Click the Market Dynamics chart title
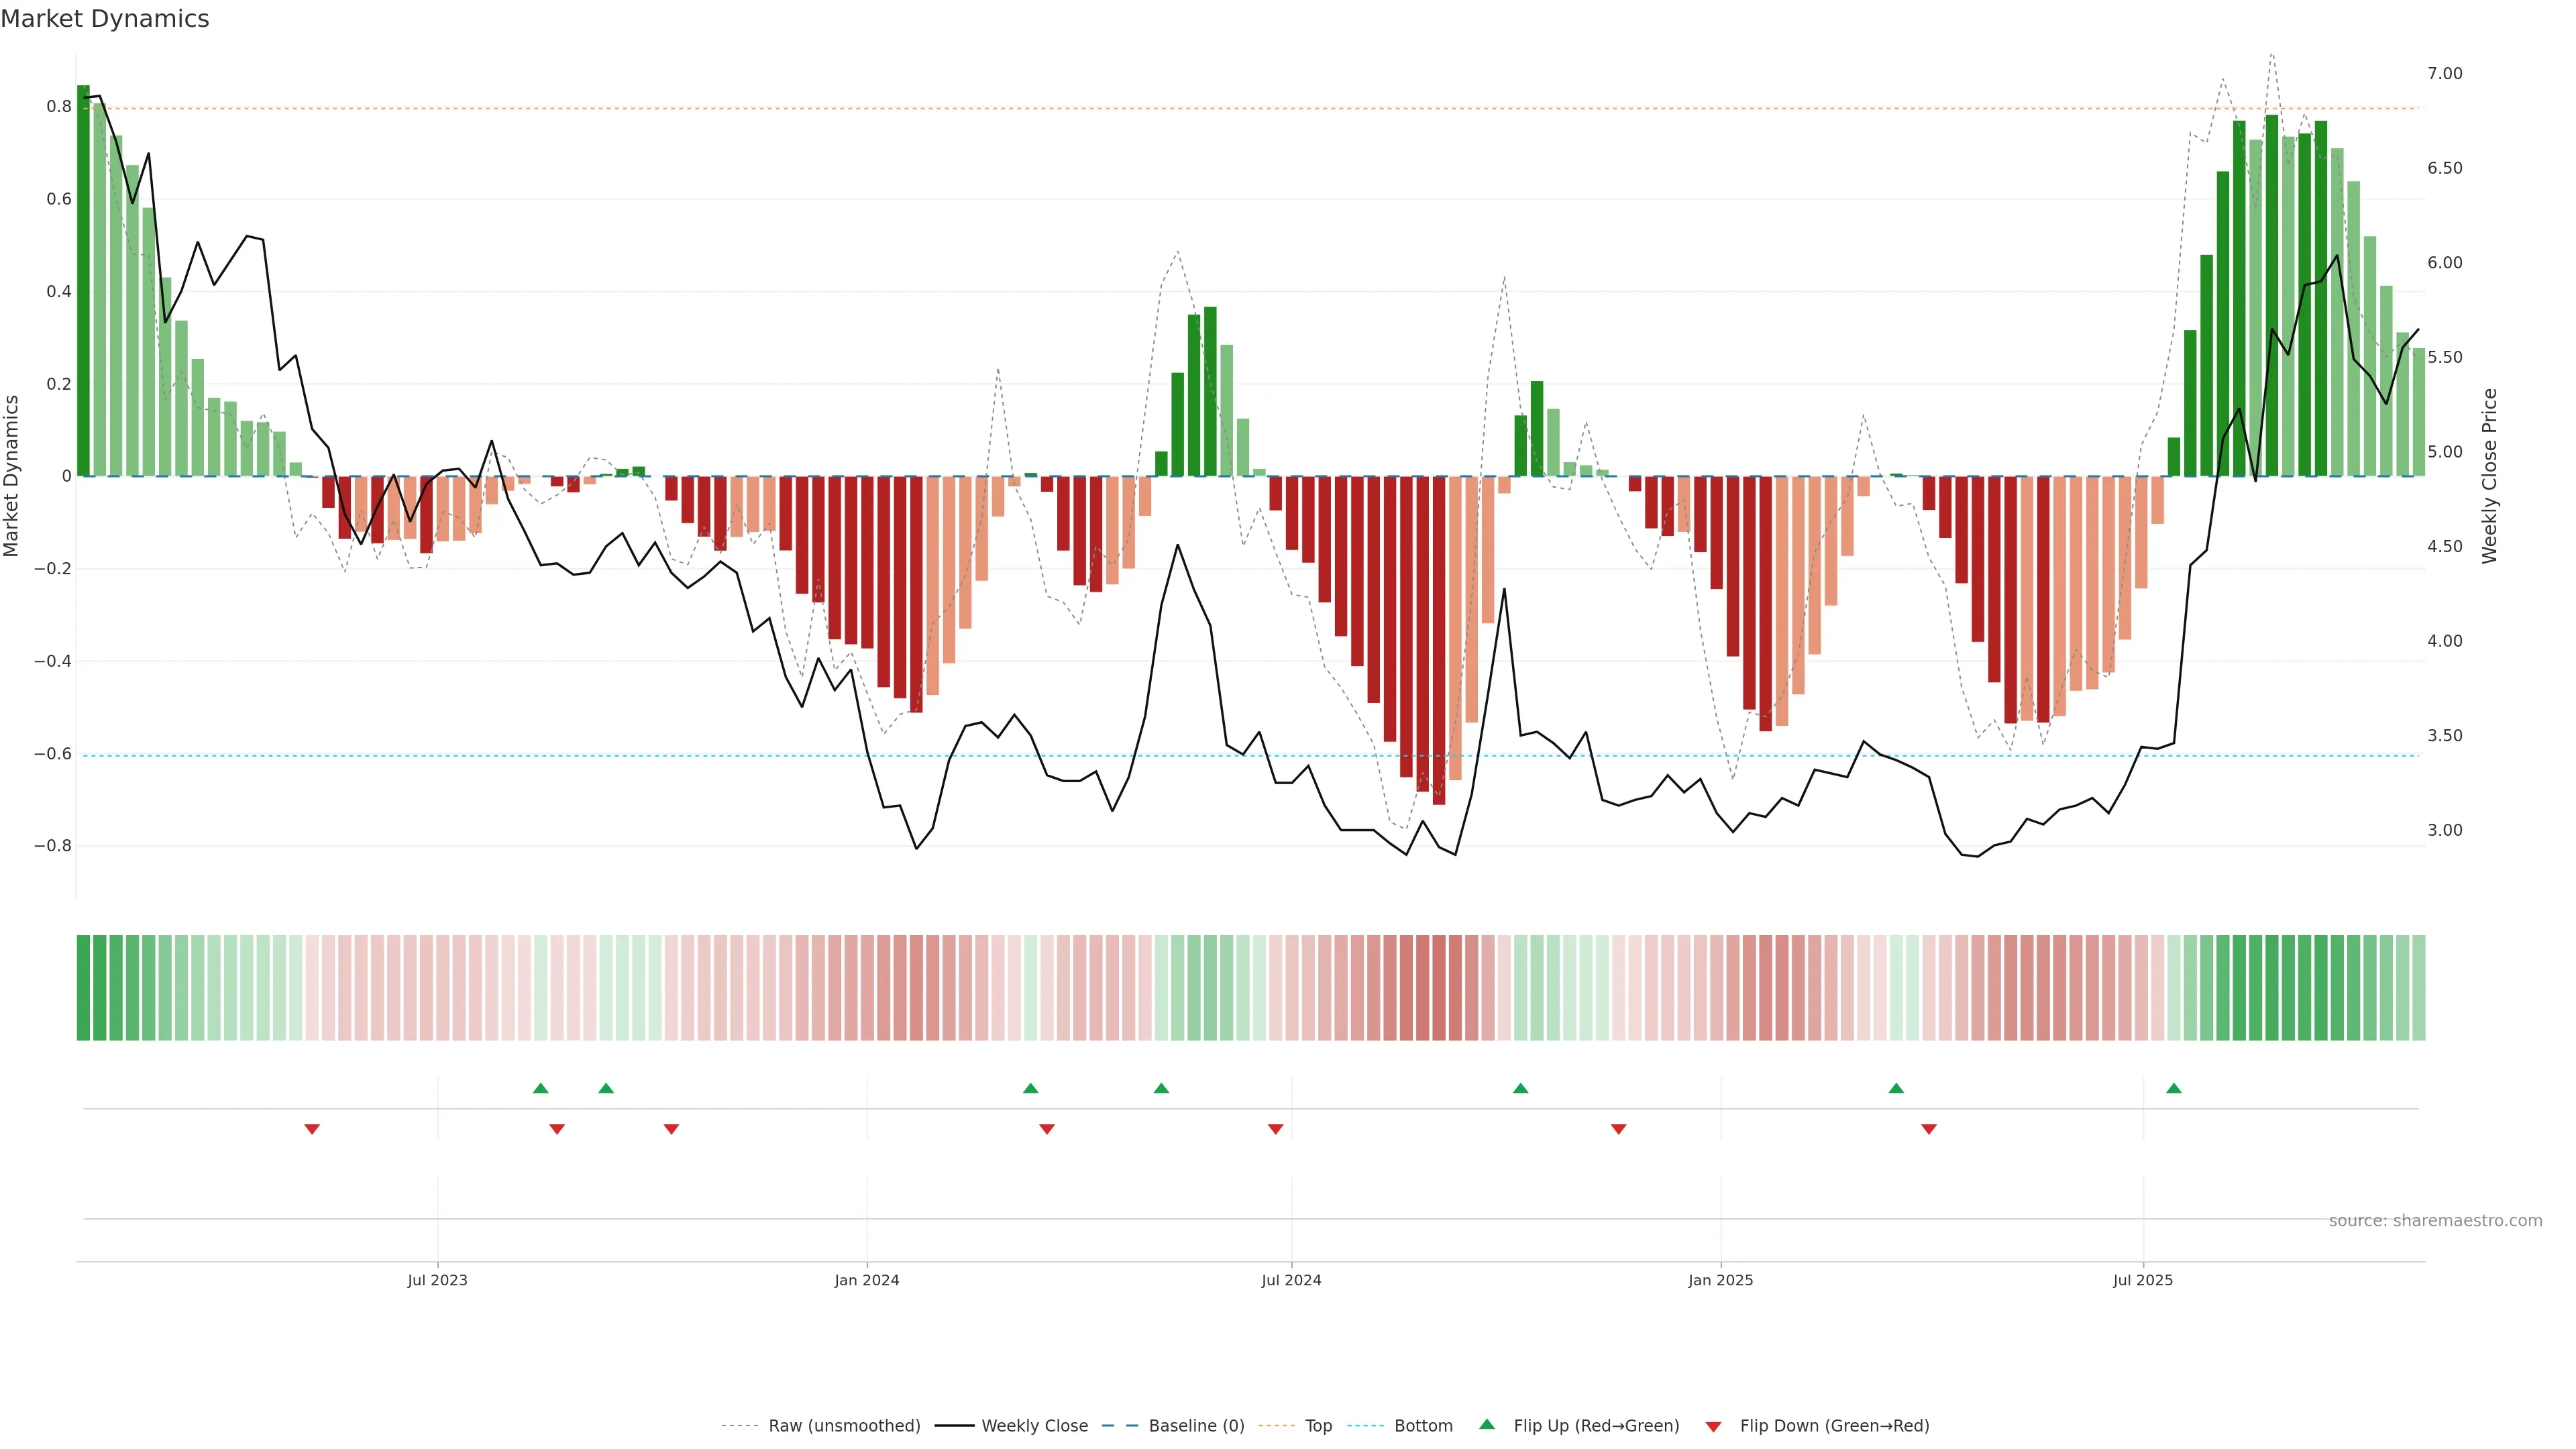The height and width of the screenshot is (1449, 2576). [105, 19]
